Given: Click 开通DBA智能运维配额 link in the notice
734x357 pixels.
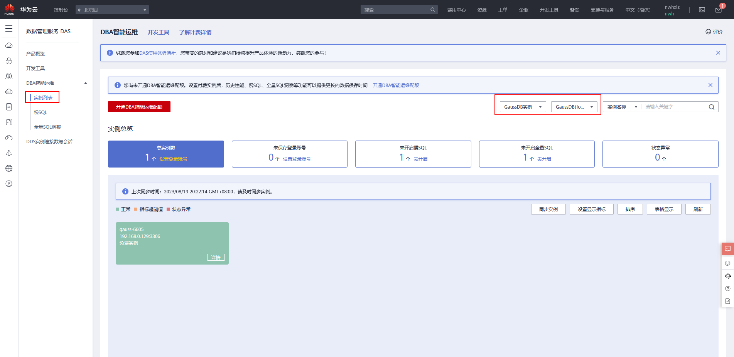Looking at the screenshot, I should (396, 85).
